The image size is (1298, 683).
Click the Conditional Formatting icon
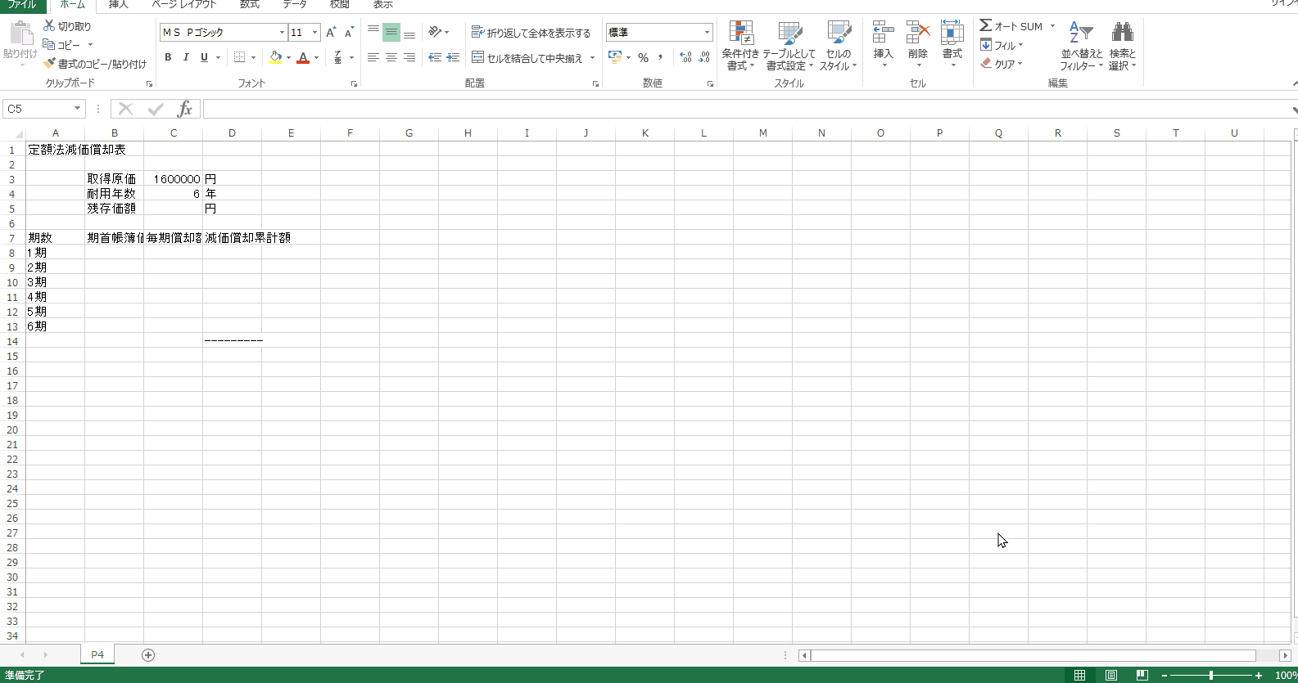(x=740, y=34)
